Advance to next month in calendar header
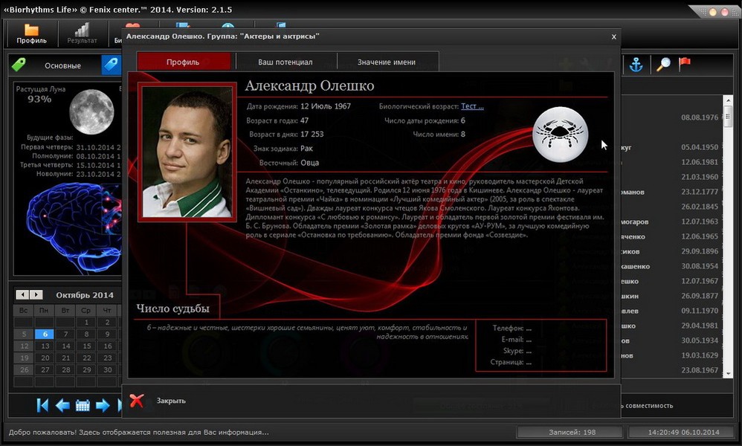742x446 pixels. coord(36,295)
